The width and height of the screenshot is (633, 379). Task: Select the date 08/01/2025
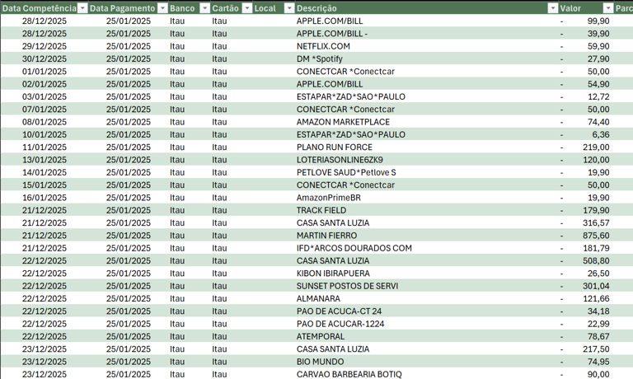tap(44, 122)
